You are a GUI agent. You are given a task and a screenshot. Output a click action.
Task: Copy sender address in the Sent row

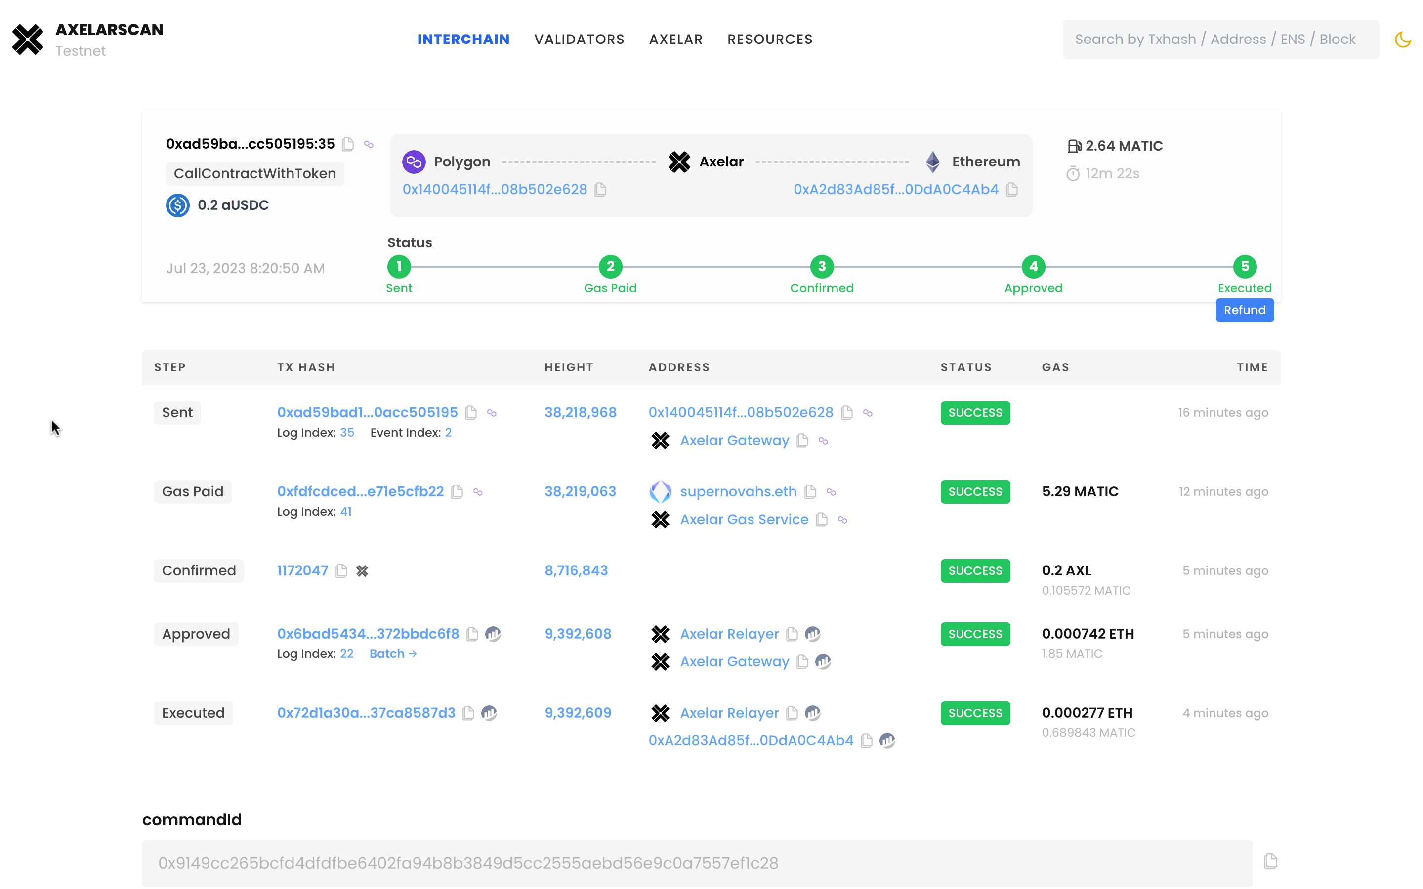point(847,413)
